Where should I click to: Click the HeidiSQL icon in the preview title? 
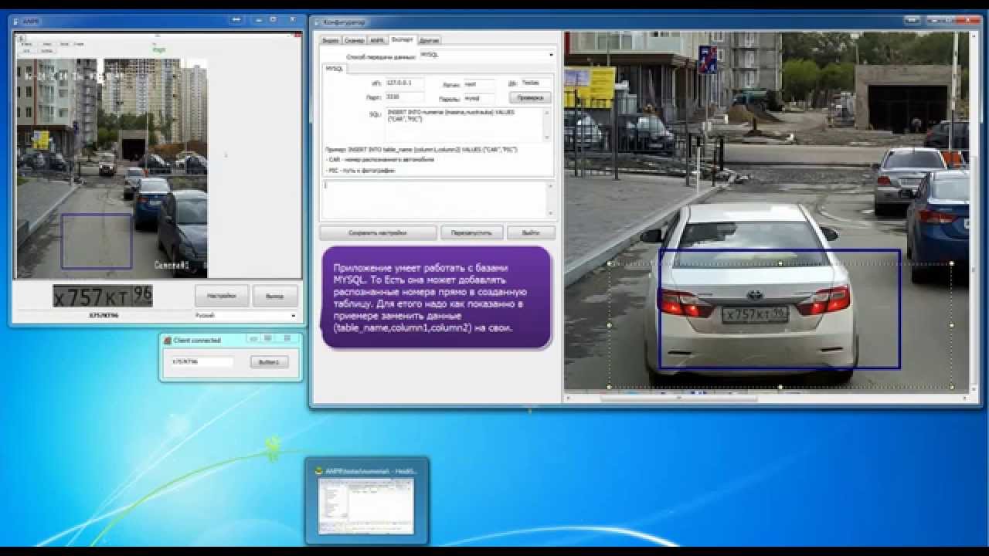318,470
